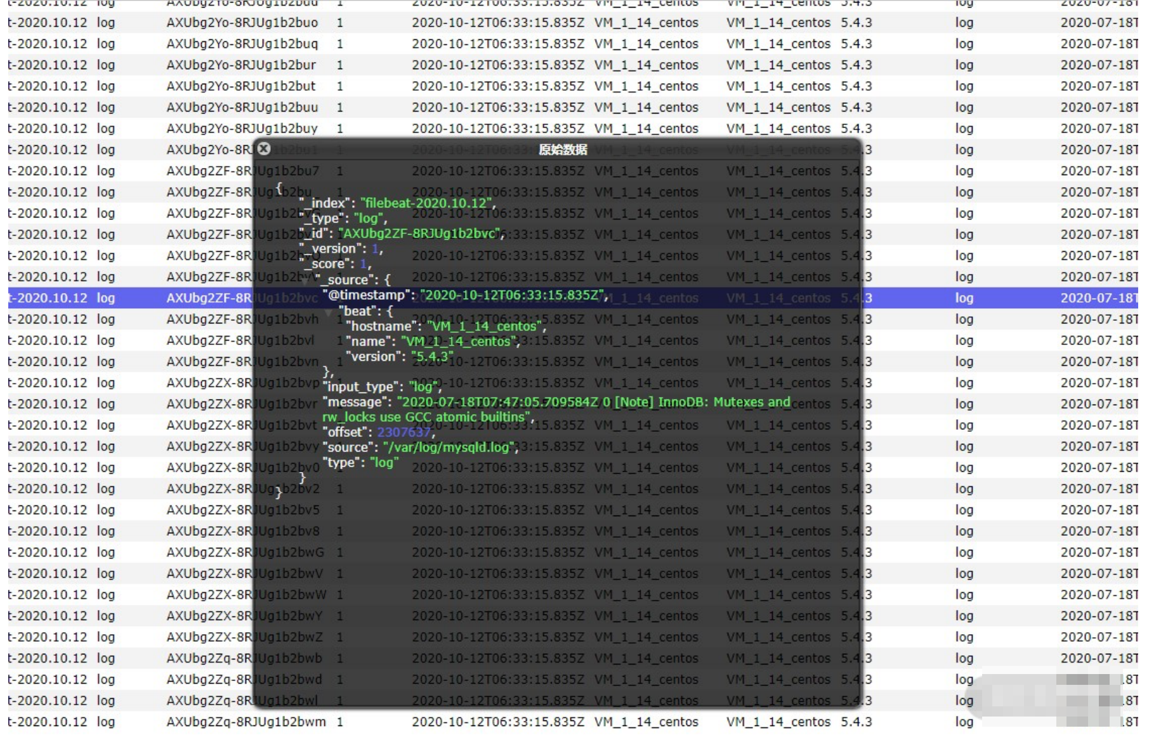Click the InnoDB message text in popup
Screen dimensions: 1168x740
click(556, 410)
